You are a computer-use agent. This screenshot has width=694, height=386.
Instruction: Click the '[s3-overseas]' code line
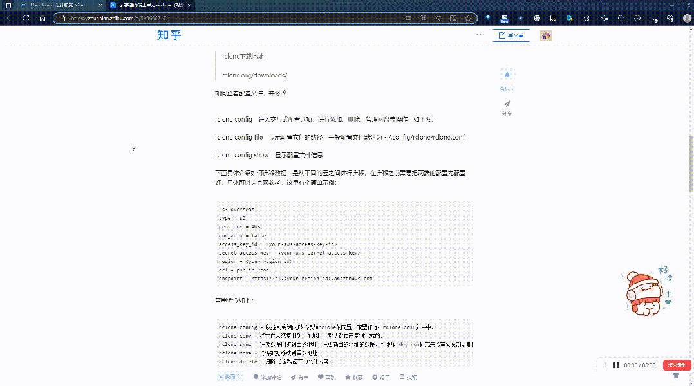click(x=238, y=210)
